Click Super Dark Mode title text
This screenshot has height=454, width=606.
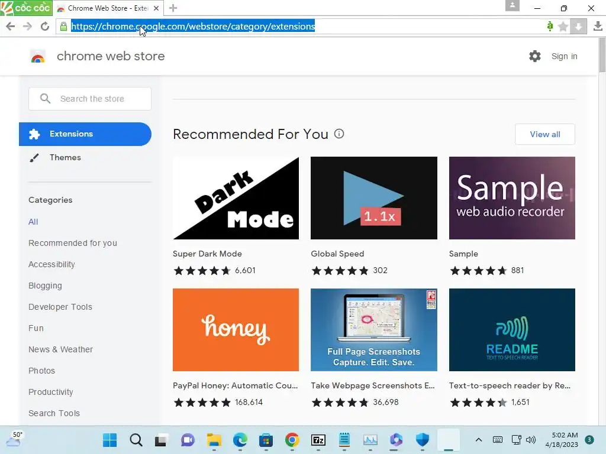pyautogui.click(x=207, y=254)
